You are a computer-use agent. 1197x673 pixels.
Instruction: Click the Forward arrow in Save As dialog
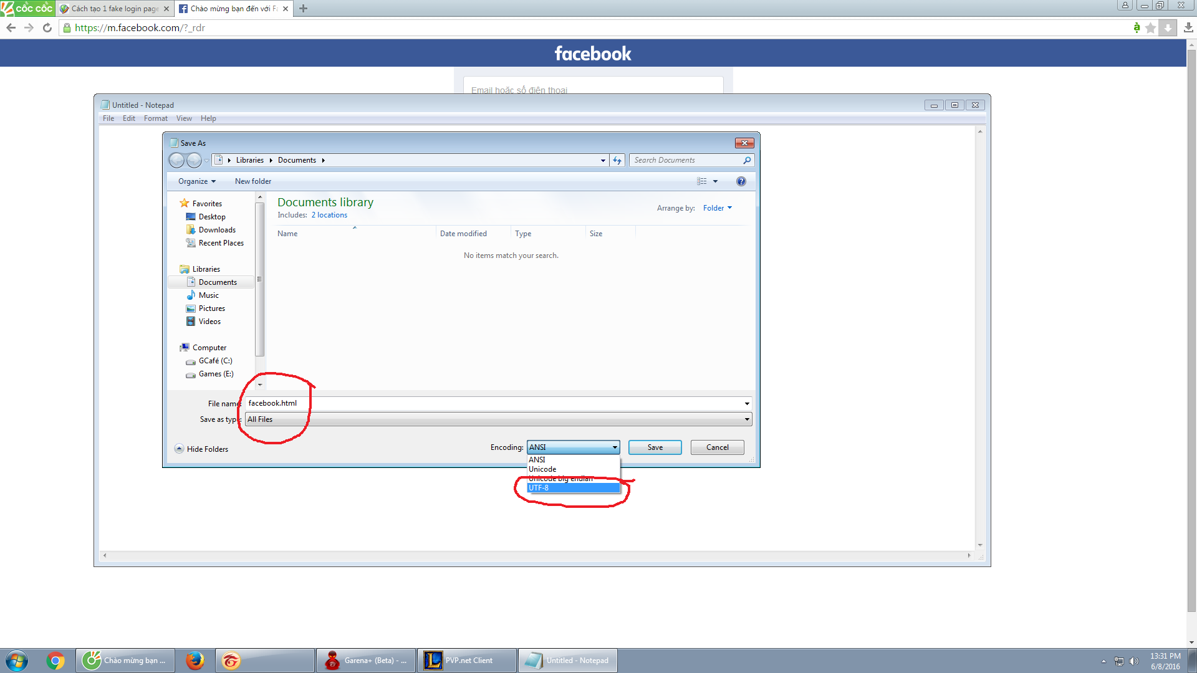pyautogui.click(x=195, y=160)
